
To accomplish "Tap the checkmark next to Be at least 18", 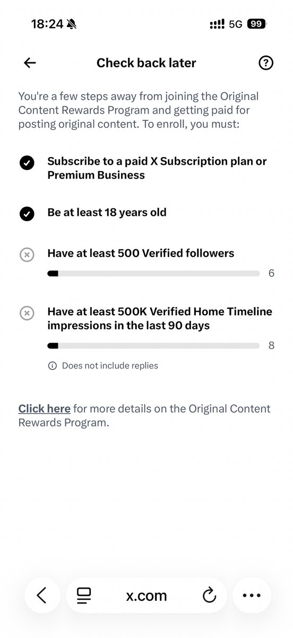I will [27, 214].
